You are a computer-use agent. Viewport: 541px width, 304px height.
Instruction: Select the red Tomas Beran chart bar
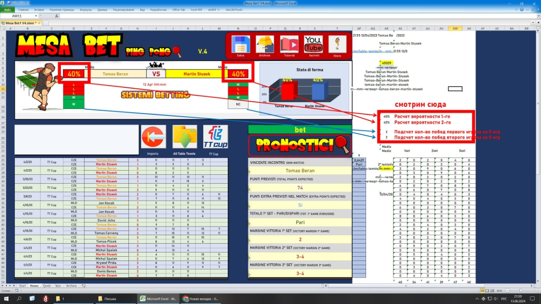(x=287, y=92)
